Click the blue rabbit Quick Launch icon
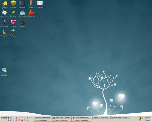This screenshot has height=122, width=152. pyautogui.click(x=25, y=120)
